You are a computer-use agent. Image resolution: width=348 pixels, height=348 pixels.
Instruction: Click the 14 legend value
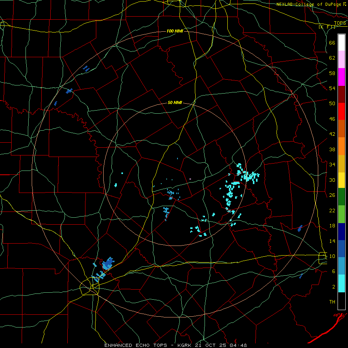click(x=332, y=241)
